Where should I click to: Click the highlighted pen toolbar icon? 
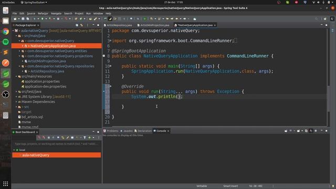[x=110, y=19]
